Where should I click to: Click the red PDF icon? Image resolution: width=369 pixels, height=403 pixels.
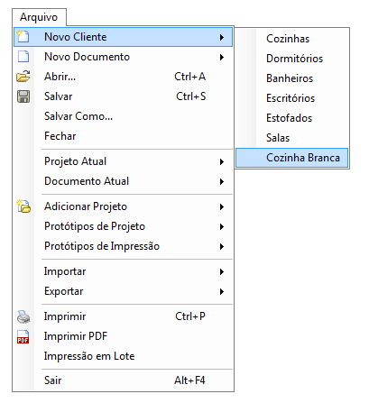pos(23,336)
